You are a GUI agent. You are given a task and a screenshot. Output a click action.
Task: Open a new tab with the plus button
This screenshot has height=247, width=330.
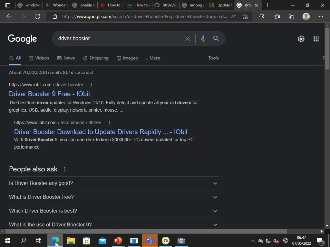point(267,5)
